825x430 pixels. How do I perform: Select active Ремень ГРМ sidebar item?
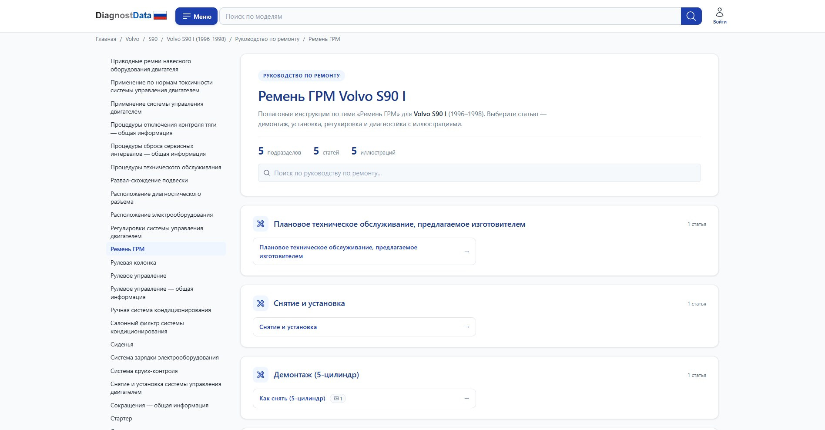pos(166,249)
